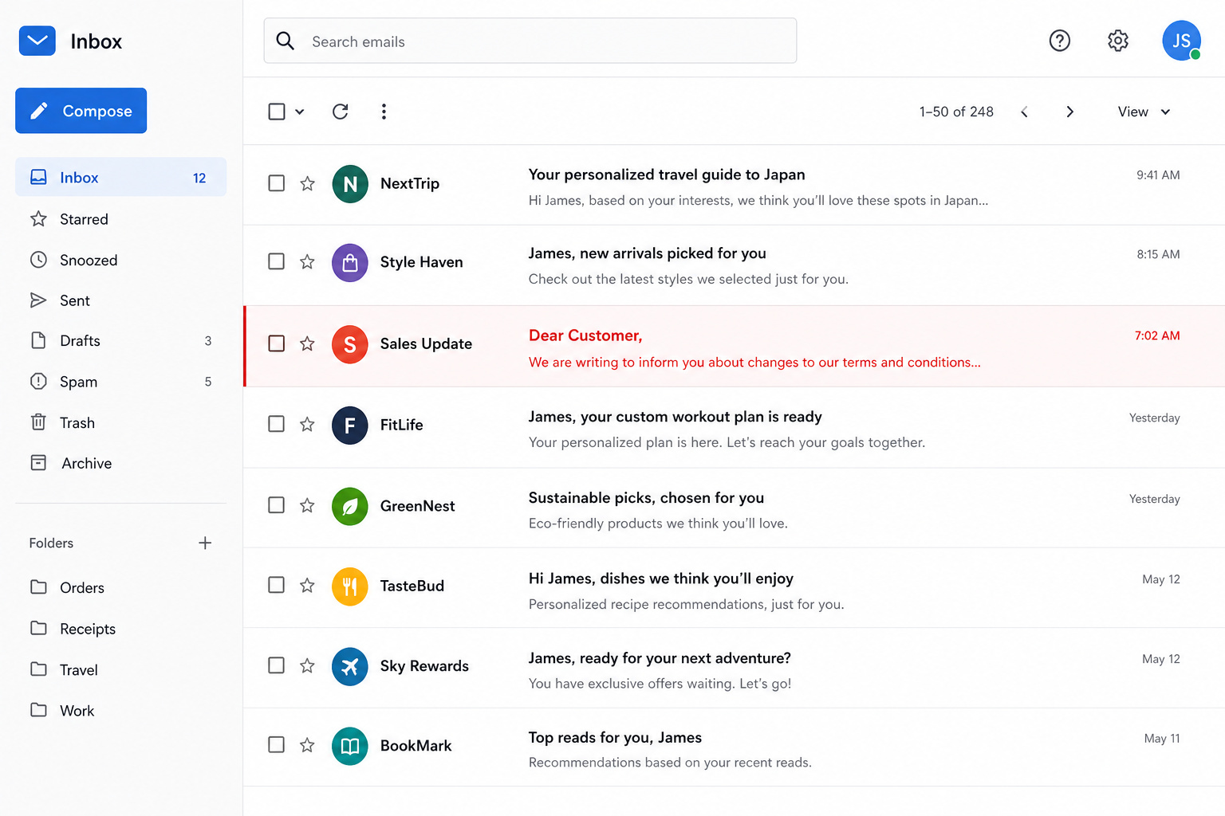
Task: Star the TasteBud email
Action: coord(307,585)
